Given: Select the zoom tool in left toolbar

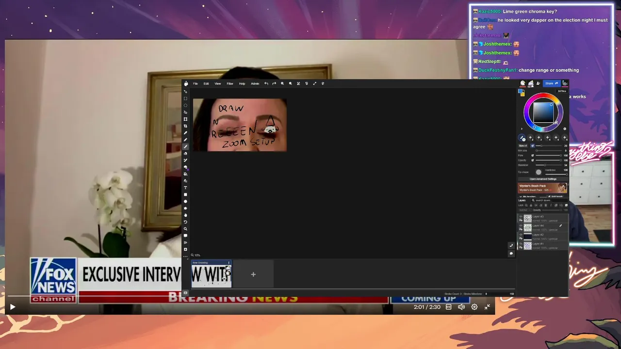Looking at the screenshot, I should pyautogui.click(x=185, y=229).
